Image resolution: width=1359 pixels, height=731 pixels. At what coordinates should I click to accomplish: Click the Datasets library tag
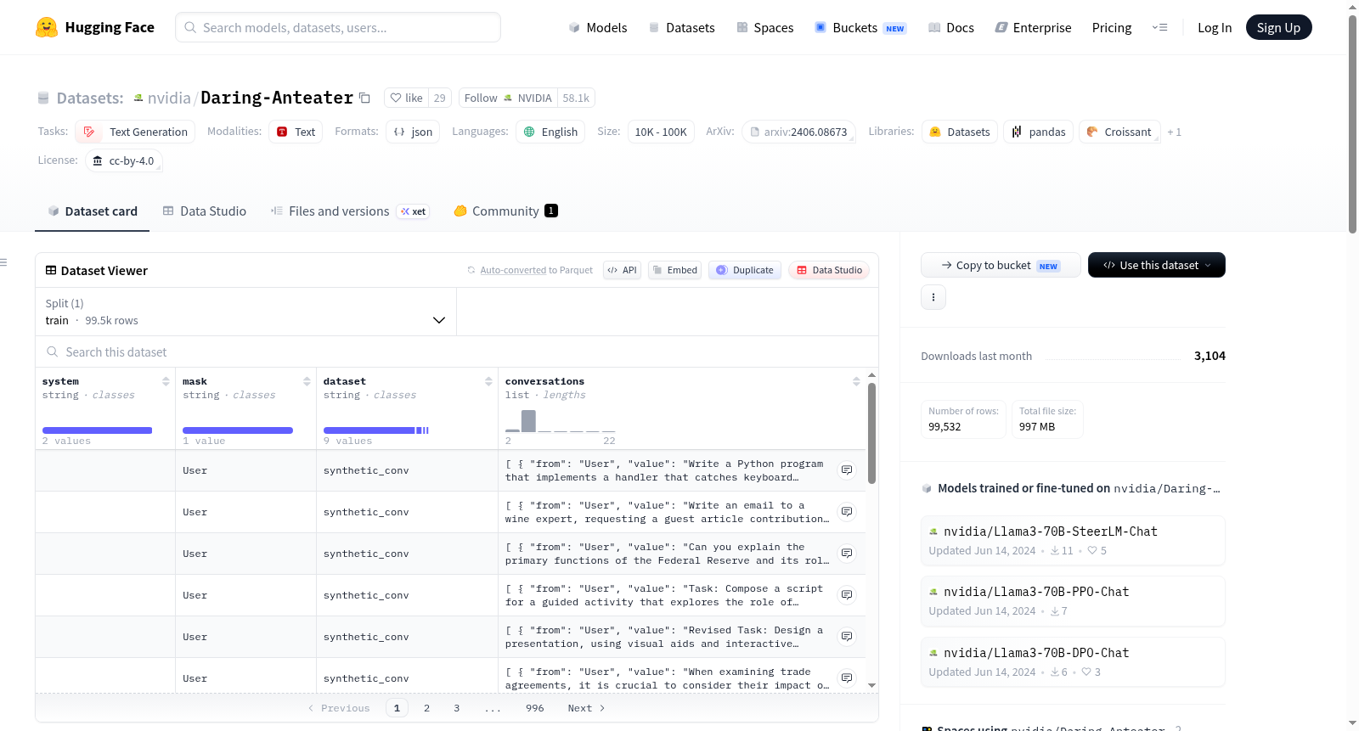959,132
